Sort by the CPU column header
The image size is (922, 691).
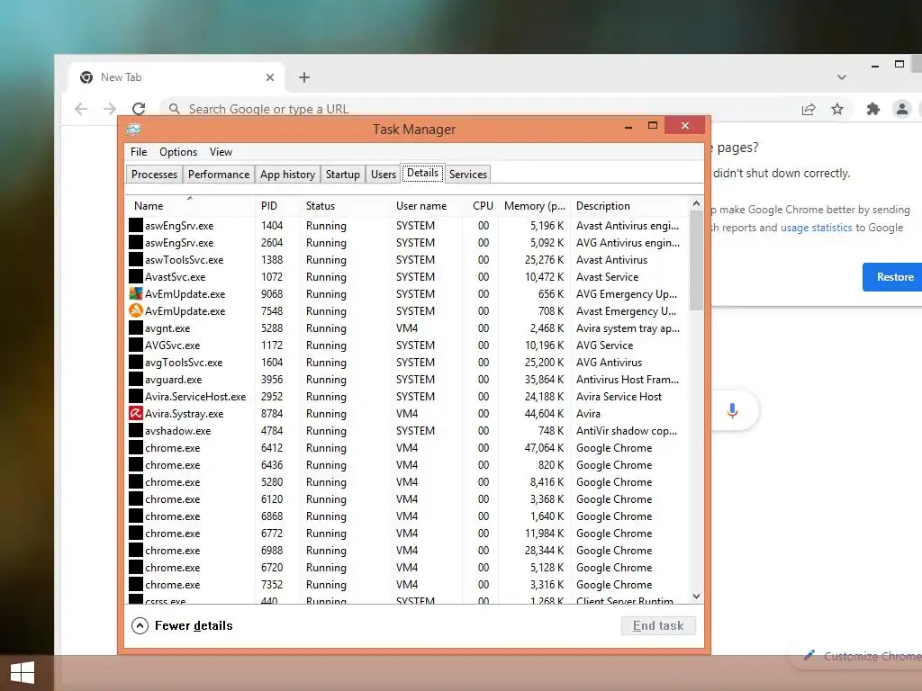(x=481, y=206)
